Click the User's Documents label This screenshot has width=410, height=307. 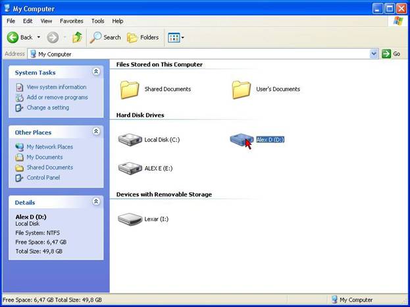point(278,89)
